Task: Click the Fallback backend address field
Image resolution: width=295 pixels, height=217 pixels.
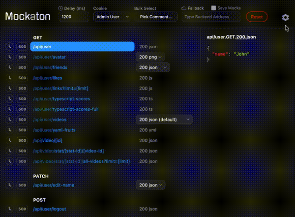Action: click(x=210, y=17)
